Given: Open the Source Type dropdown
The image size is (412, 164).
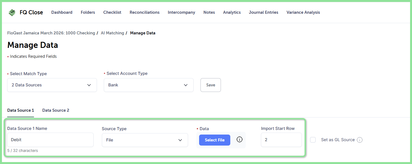Looking at the screenshot, I should pyautogui.click(x=145, y=140).
